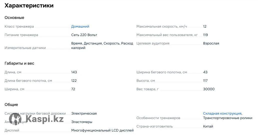Click the "Сеть 220 Вольт" power value
Image resolution: width=258 pixels, height=135 pixels.
point(84,35)
